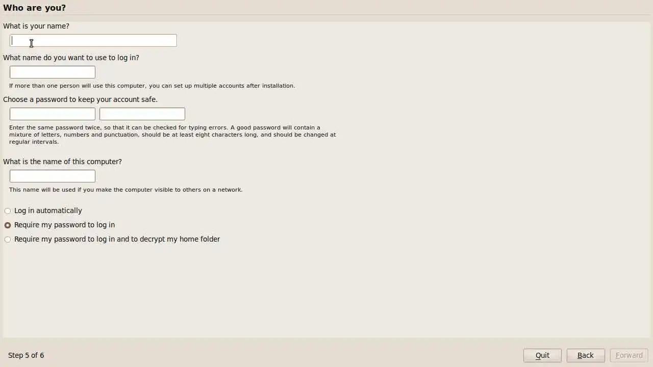Focus the computer name input field
The image size is (653, 367).
coord(53,176)
